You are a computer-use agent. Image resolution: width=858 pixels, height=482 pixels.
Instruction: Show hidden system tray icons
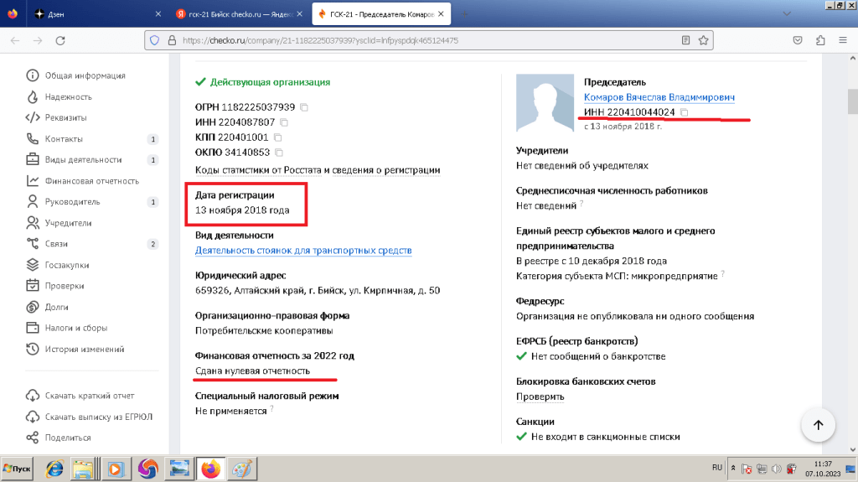pos(734,468)
